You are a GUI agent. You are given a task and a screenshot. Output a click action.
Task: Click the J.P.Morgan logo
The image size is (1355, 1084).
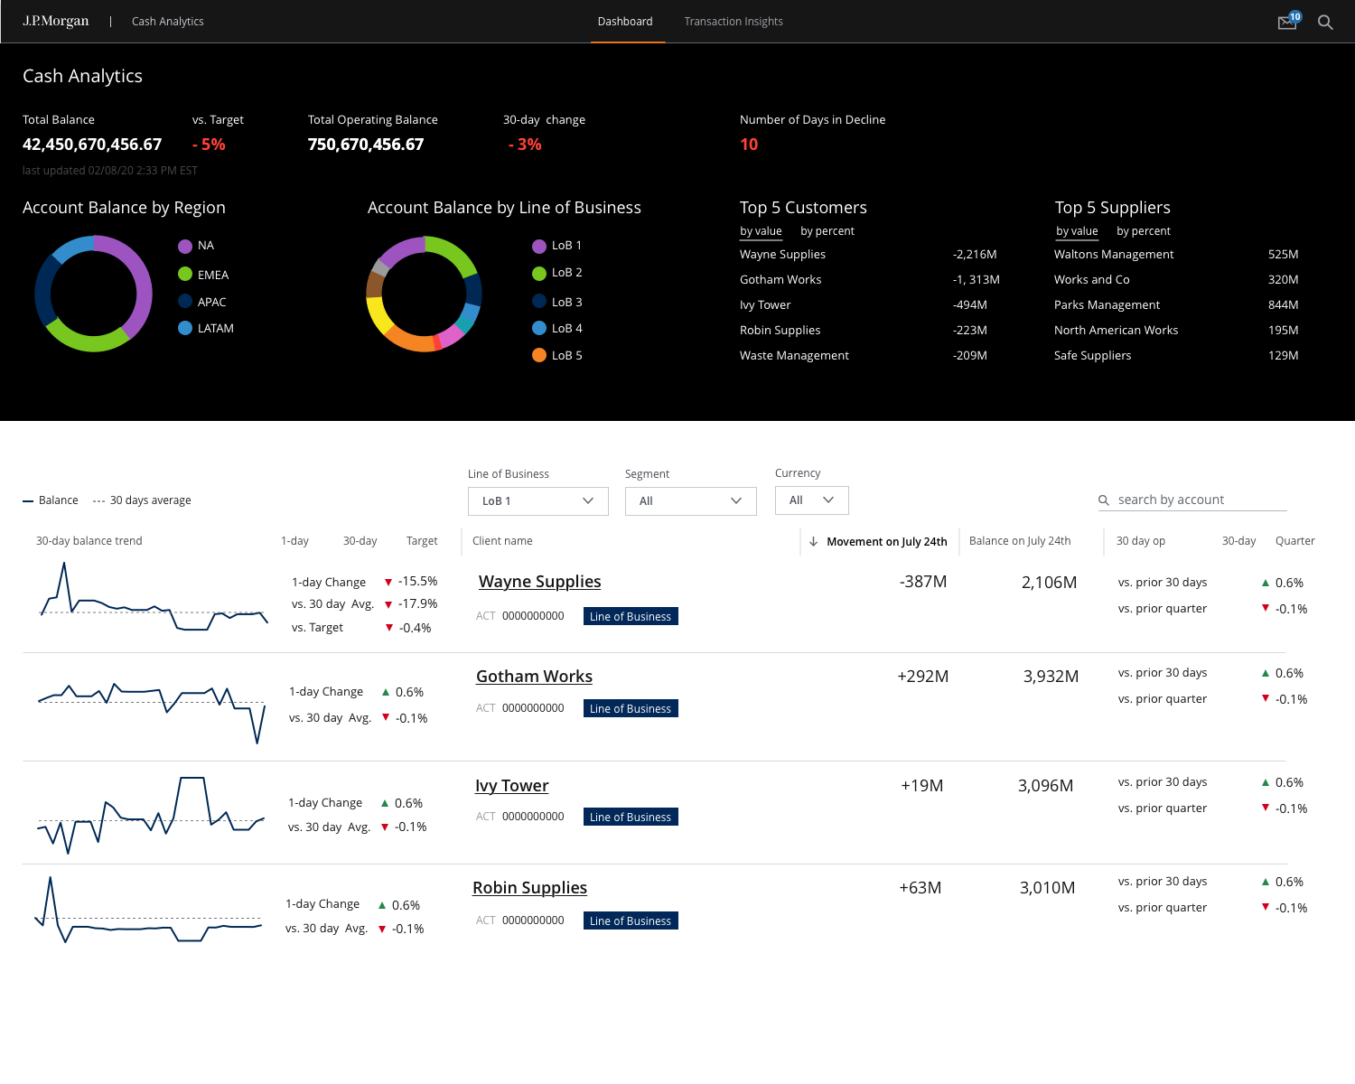56,21
